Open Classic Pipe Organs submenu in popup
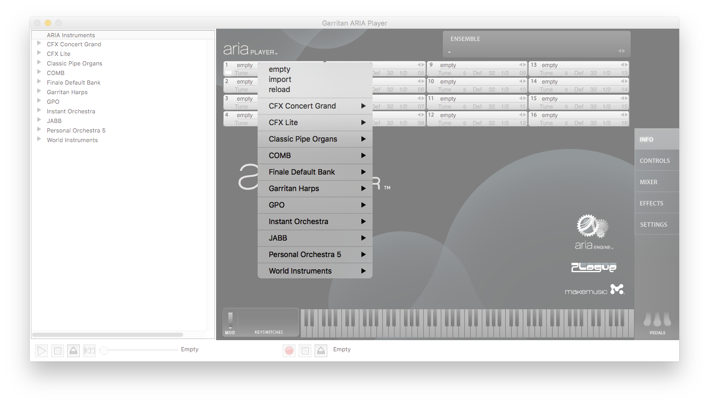Screen dimensions: 709x404 click(x=315, y=139)
